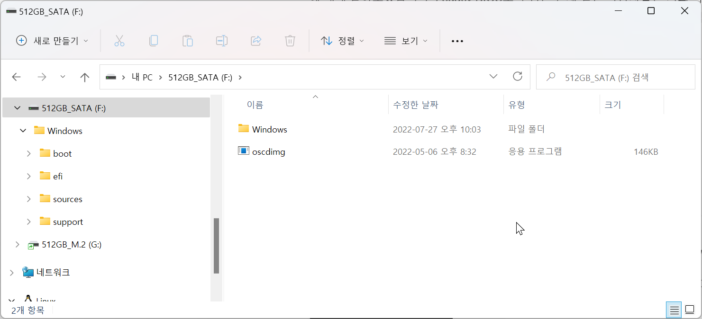The image size is (702, 319).
Task: Click the Paste clipboard icon
Action: (x=187, y=41)
